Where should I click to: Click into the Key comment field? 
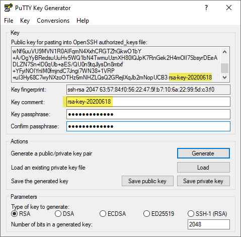pos(148,102)
